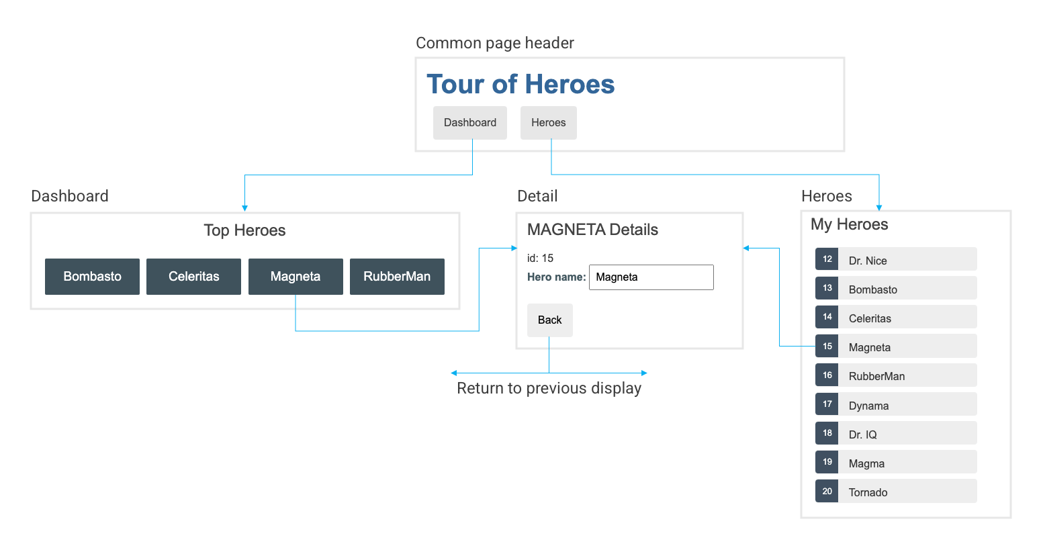Open Magneta's dashboard tile
Screen dimensions: 1041x552
click(296, 276)
